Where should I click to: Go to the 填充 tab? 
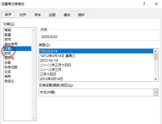(x=67, y=15)
